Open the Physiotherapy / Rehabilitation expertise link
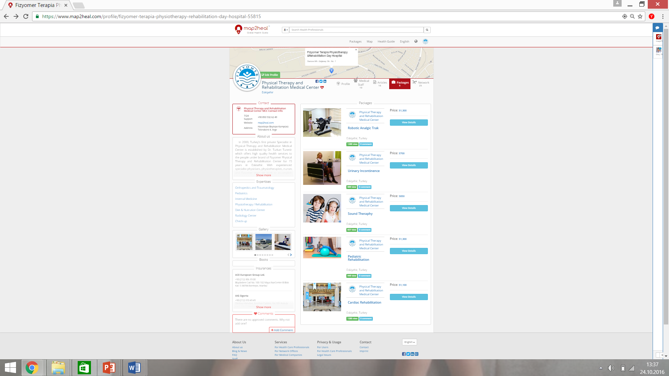Viewport: 669px width, 376px height. click(254, 204)
